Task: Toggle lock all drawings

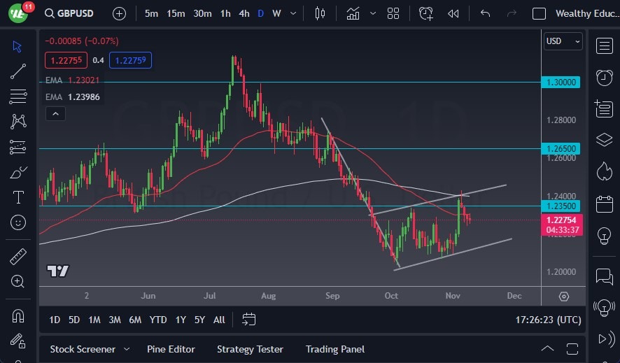Action: (18, 341)
